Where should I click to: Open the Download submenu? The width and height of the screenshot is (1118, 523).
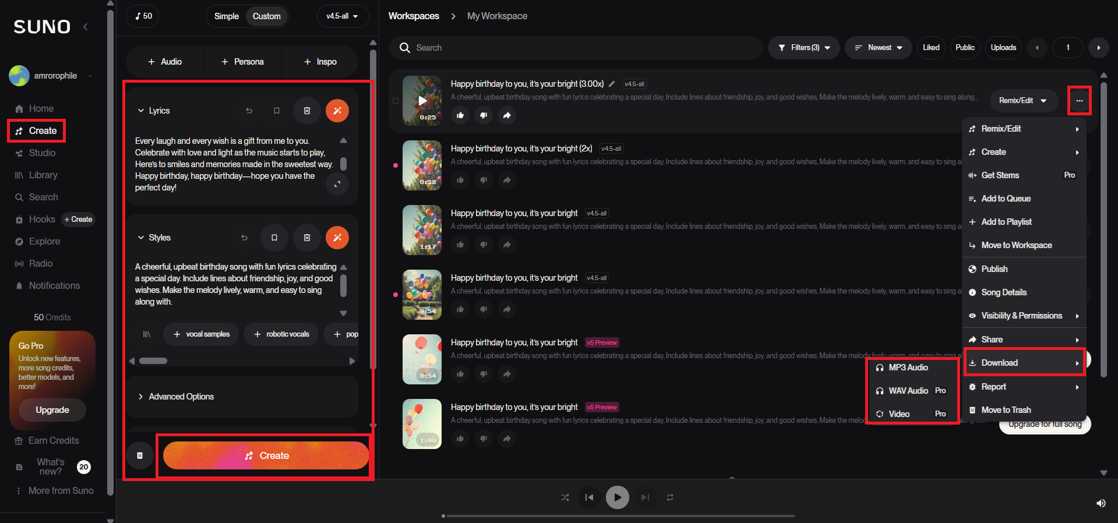[x=1024, y=363]
